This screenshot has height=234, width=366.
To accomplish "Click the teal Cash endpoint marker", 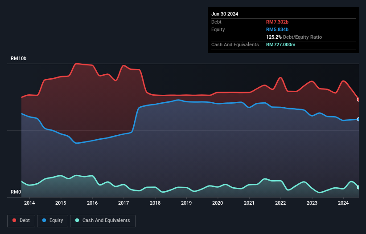I will click(x=358, y=187).
